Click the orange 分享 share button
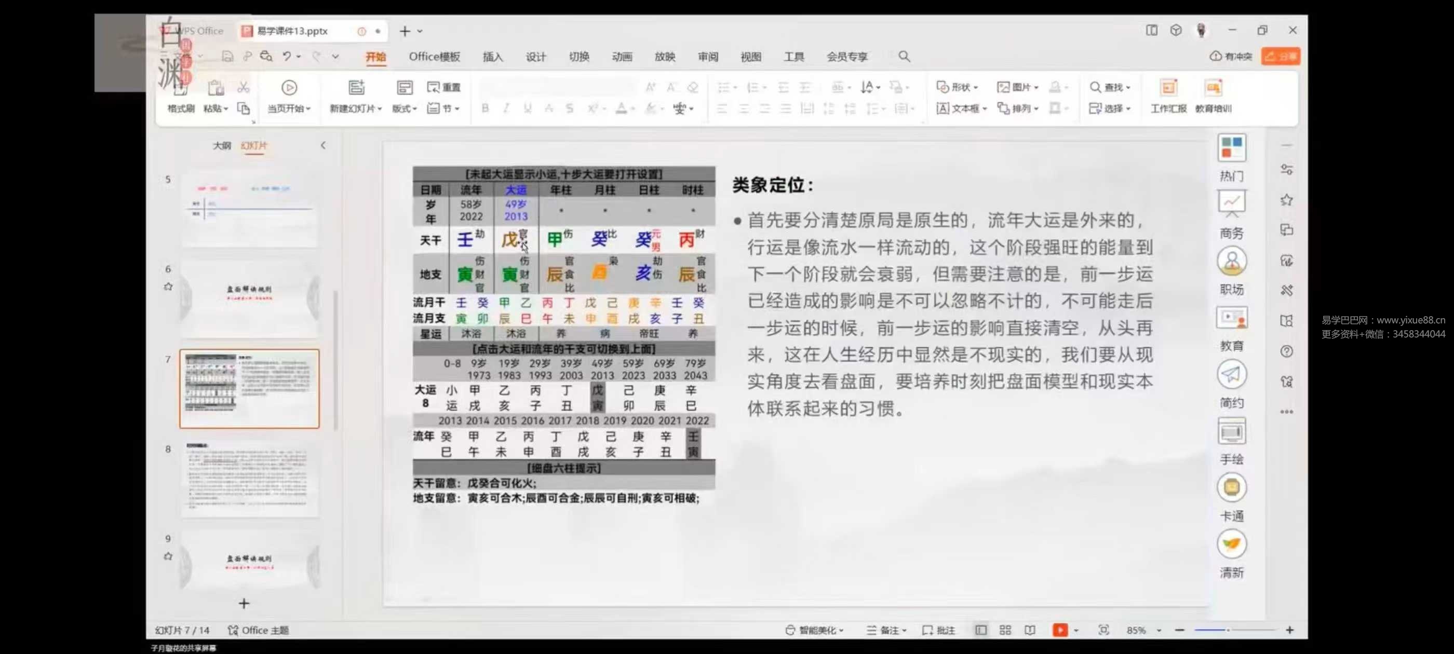 click(1280, 57)
